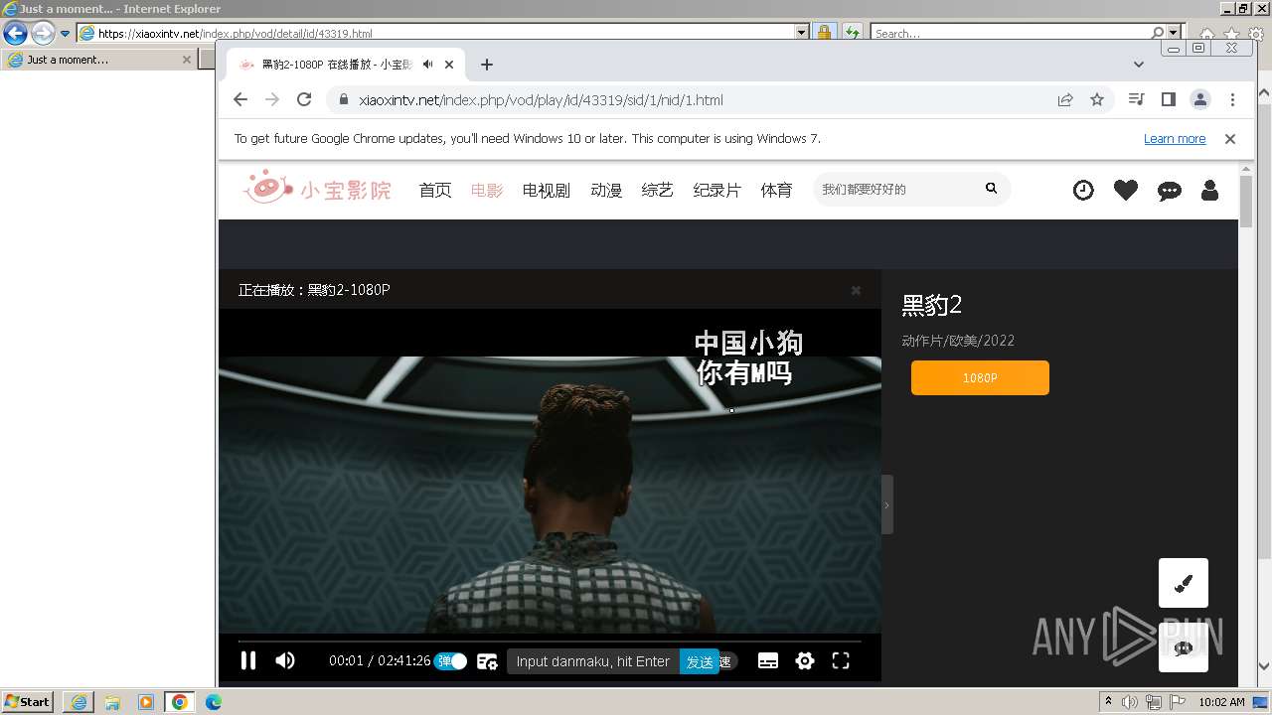Viewport: 1272px width, 715px height.
Task: Open danmaku settings icon in player
Action: point(487,661)
